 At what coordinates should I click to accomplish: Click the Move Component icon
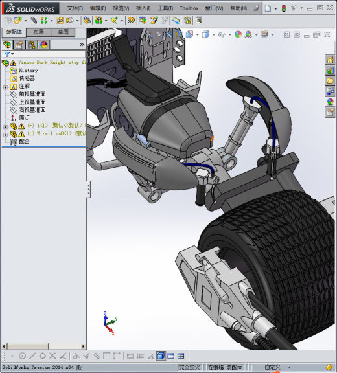70,21
